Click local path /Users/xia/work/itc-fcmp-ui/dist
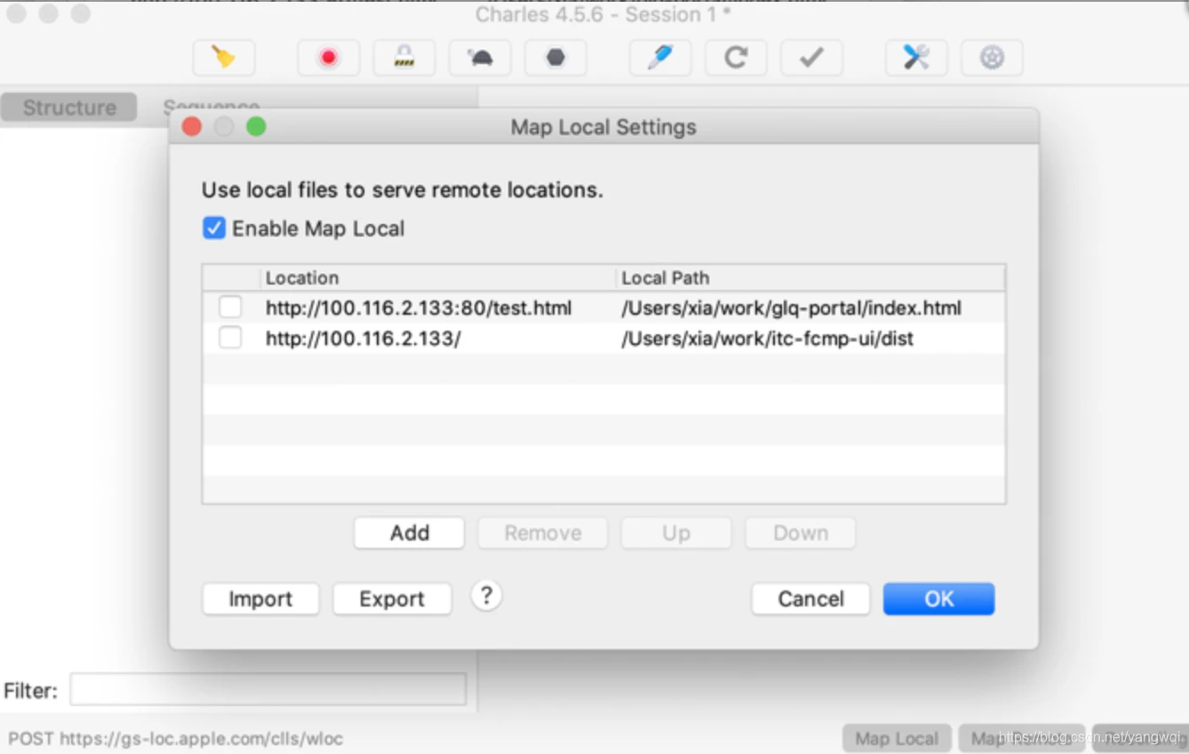1189x754 pixels. [768, 339]
